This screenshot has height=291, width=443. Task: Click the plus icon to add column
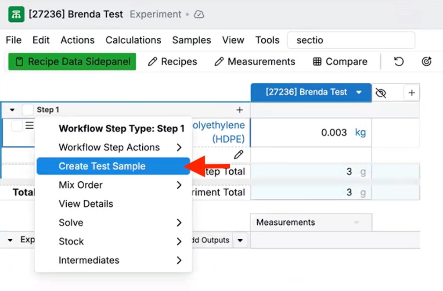point(411,93)
